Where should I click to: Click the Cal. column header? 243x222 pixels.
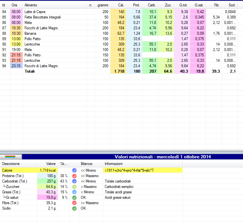pos(121,5)
